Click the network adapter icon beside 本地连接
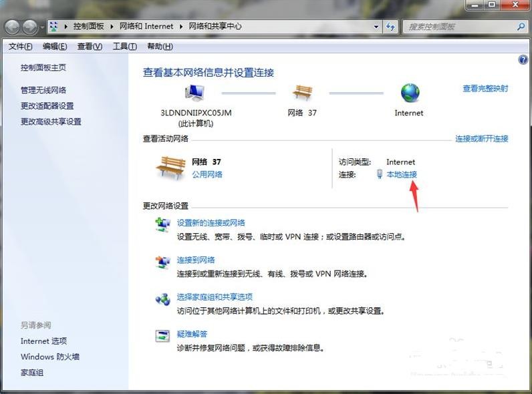 click(x=380, y=174)
